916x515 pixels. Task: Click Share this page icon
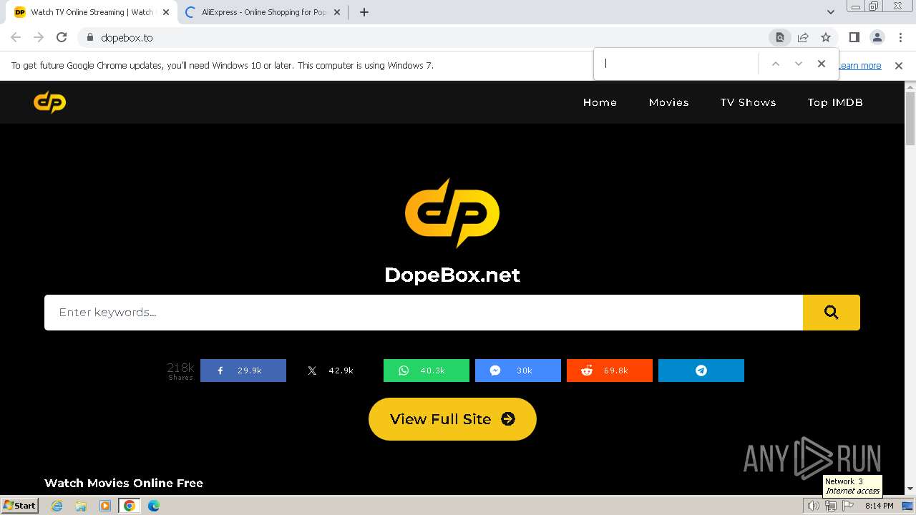click(x=803, y=37)
